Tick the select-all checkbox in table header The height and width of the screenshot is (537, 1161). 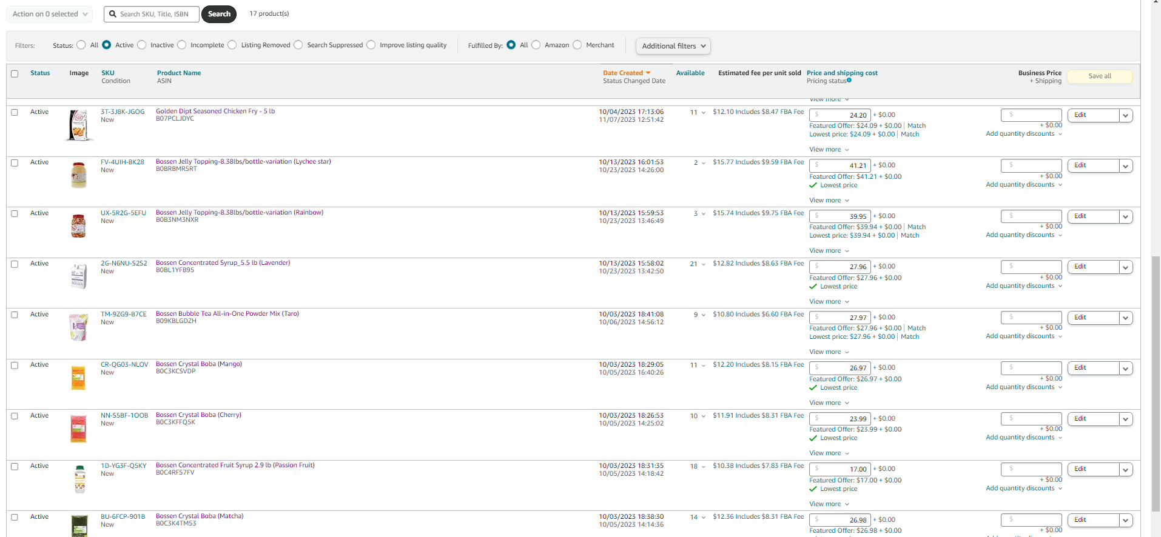coord(15,74)
